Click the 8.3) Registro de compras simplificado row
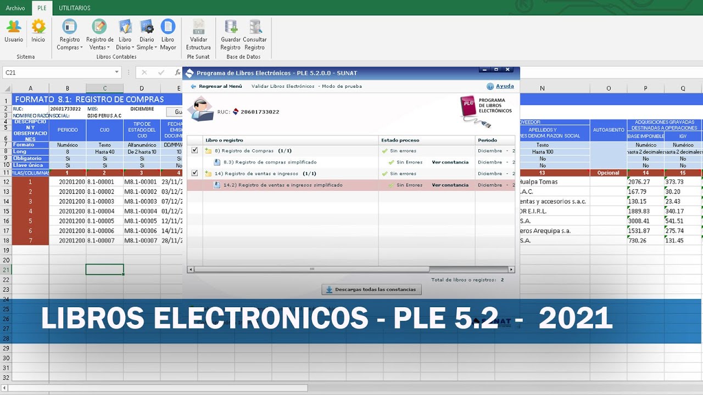This screenshot has width=703, height=395. pyautogui.click(x=351, y=162)
